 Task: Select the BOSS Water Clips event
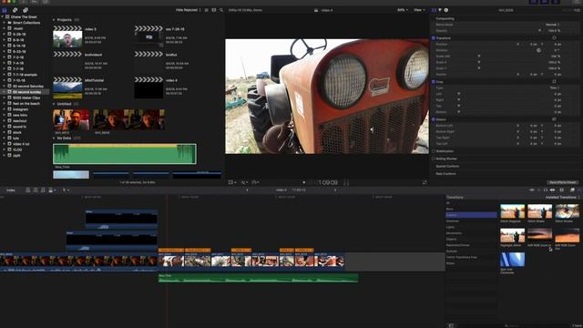click(26, 97)
